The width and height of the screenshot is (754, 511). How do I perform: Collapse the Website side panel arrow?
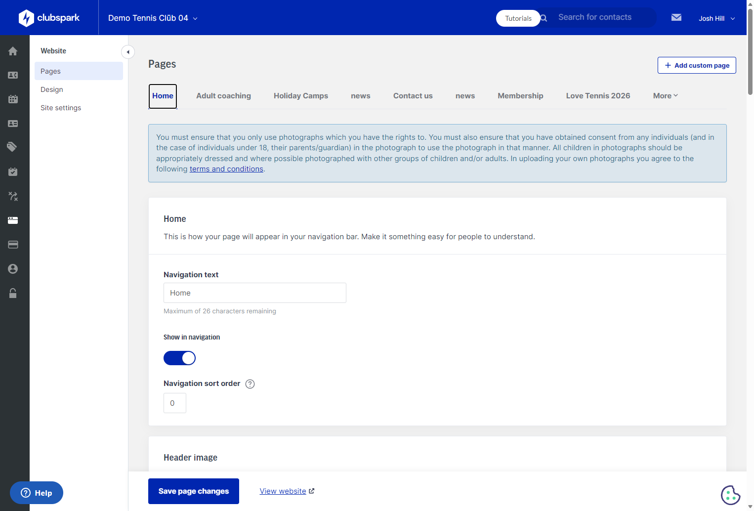pyautogui.click(x=128, y=52)
